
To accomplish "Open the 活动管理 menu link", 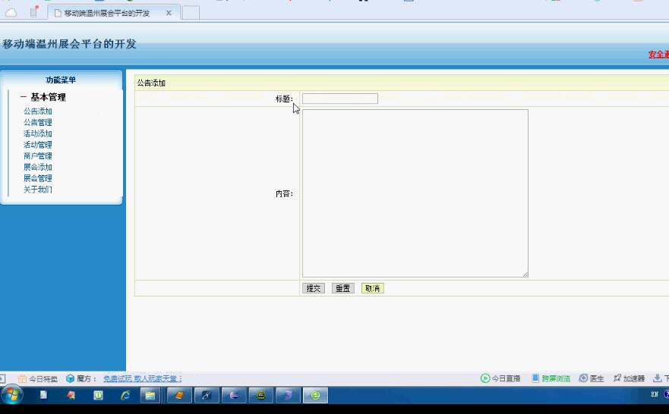I will pyautogui.click(x=37, y=145).
